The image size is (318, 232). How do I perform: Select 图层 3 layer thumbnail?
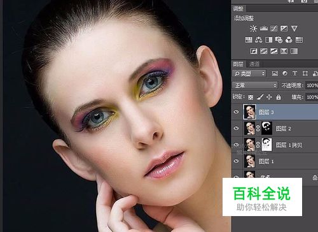(249, 112)
